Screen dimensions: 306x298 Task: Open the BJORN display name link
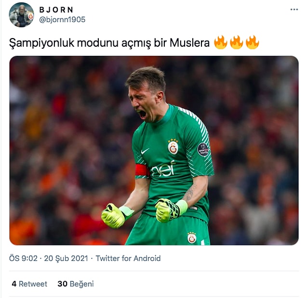(x=56, y=10)
